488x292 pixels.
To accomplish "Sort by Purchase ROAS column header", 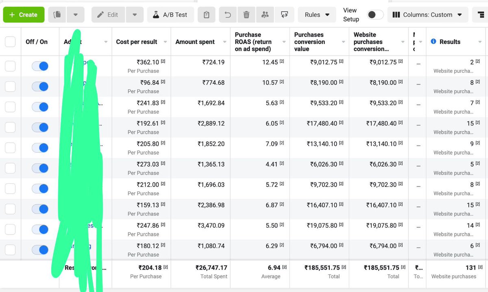I will [x=253, y=42].
